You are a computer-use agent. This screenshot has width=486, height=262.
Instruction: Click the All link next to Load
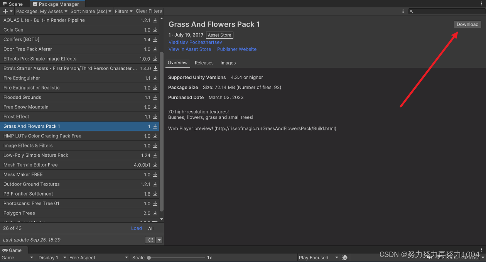[151, 228]
